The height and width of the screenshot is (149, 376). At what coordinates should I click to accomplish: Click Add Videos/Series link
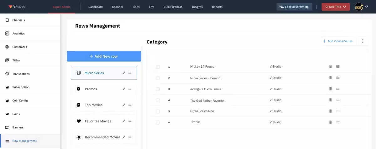pyautogui.click(x=337, y=41)
